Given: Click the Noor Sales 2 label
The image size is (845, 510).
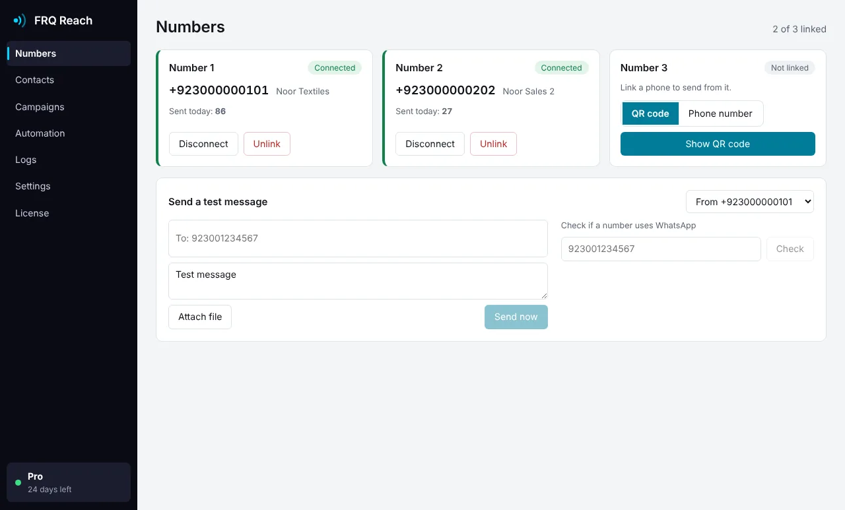Looking at the screenshot, I should 529,92.
